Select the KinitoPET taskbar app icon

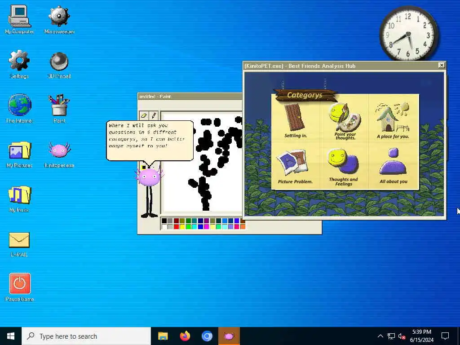(x=229, y=336)
